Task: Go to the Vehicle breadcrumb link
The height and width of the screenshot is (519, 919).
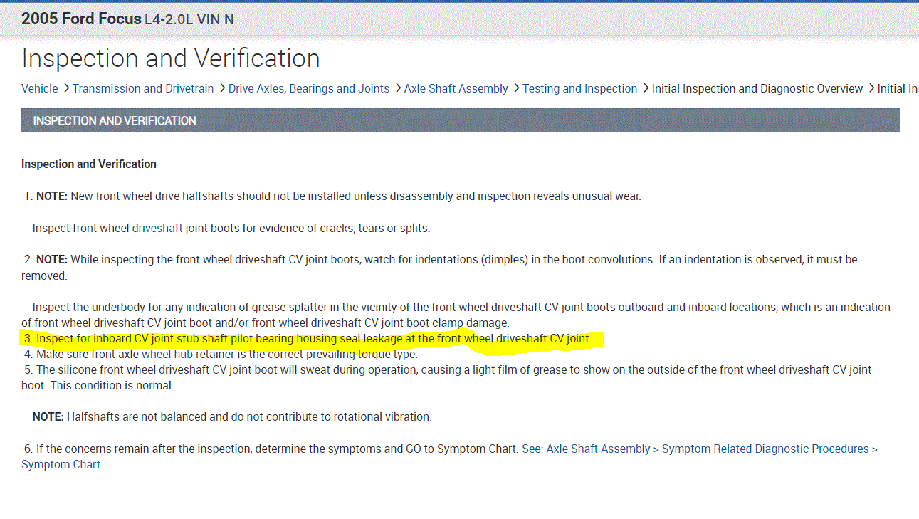Action: [40, 88]
